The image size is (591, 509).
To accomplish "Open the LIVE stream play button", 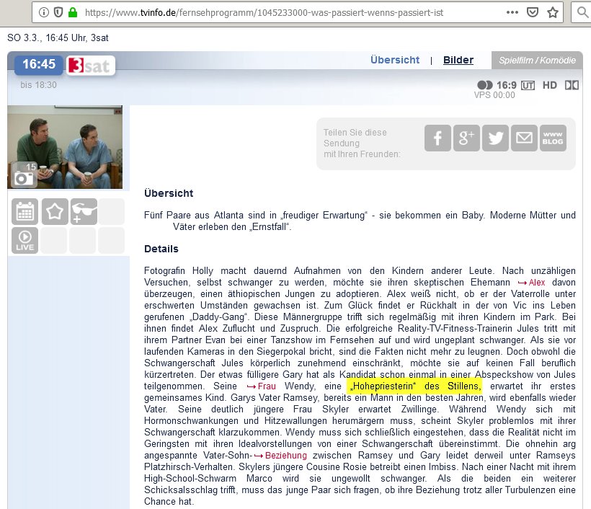I will [25, 240].
